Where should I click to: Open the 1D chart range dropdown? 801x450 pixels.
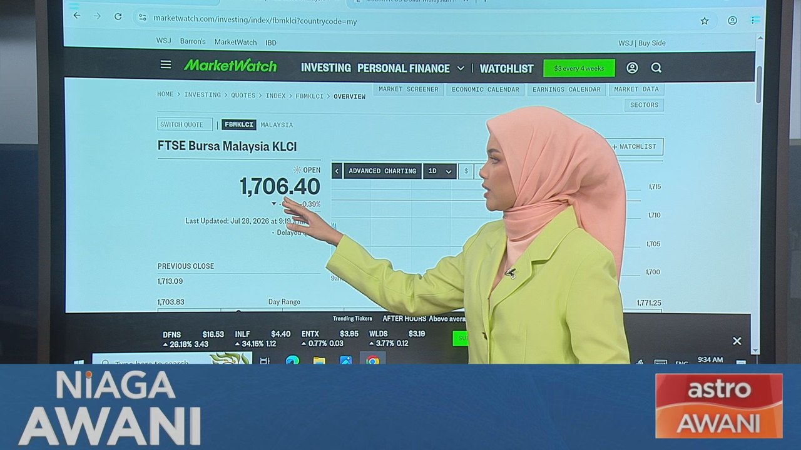(x=439, y=171)
